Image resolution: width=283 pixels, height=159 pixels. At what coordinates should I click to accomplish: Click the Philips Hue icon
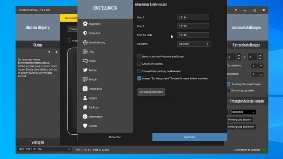[x=85, y=89]
